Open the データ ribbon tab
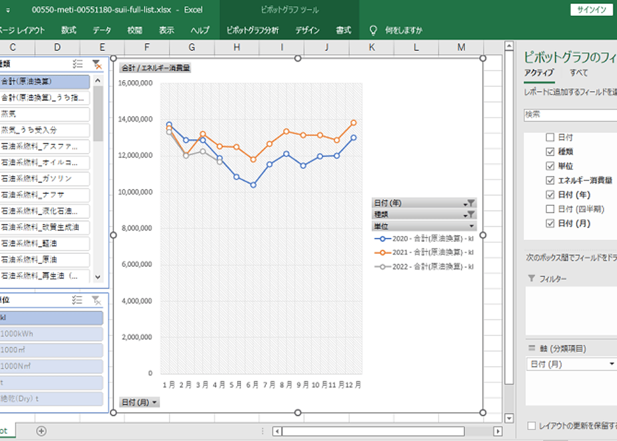The width and height of the screenshot is (617, 441). [x=102, y=30]
